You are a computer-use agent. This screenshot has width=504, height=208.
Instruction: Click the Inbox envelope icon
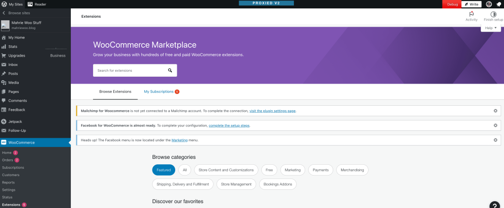(x=4, y=64)
